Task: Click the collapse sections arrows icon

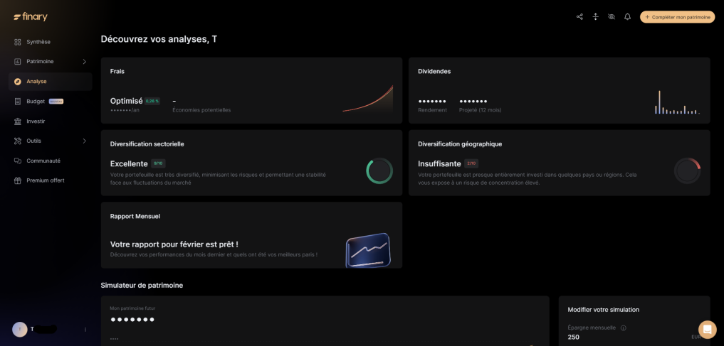Action: point(595,17)
